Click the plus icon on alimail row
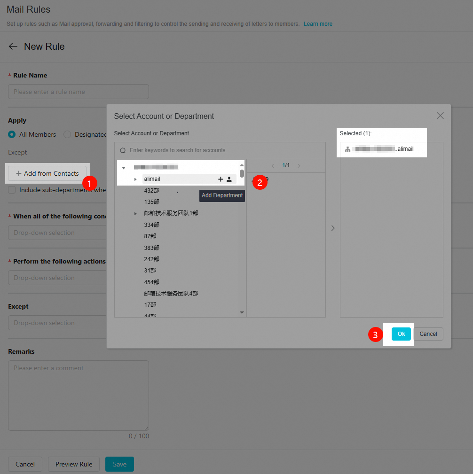 221,179
